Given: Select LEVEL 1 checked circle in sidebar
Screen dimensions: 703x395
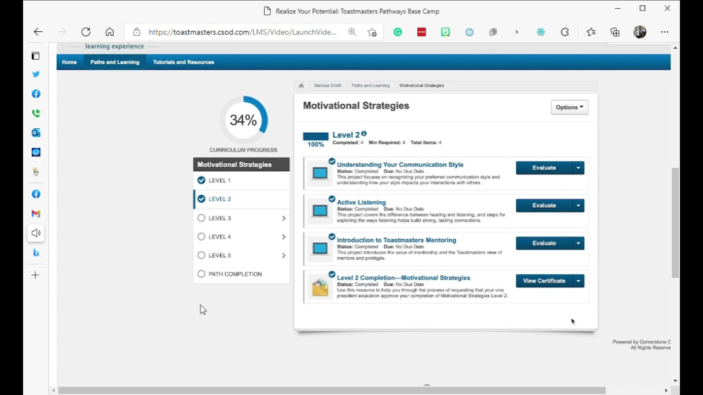Looking at the screenshot, I should coord(201,180).
